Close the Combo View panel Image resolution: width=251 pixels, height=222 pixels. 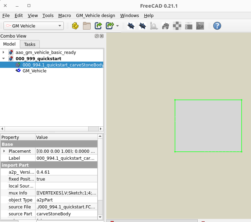[x=101, y=36]
